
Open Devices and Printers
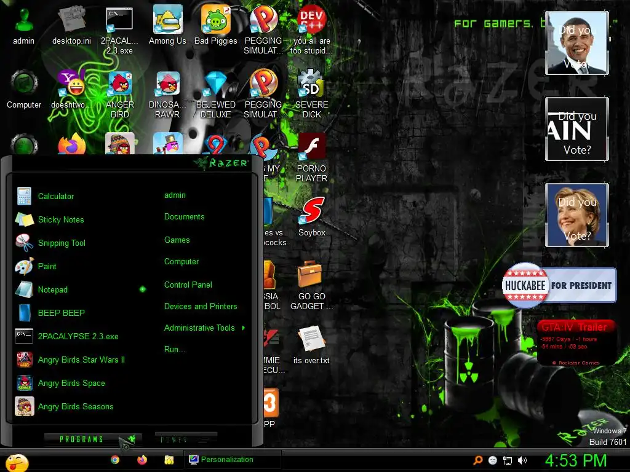(201, 306)
